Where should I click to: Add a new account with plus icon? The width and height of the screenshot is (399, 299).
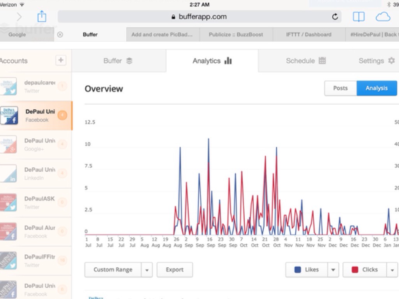61,60
